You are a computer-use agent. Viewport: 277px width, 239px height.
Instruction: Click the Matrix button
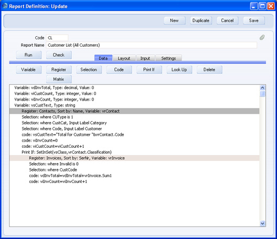point(59,79)
